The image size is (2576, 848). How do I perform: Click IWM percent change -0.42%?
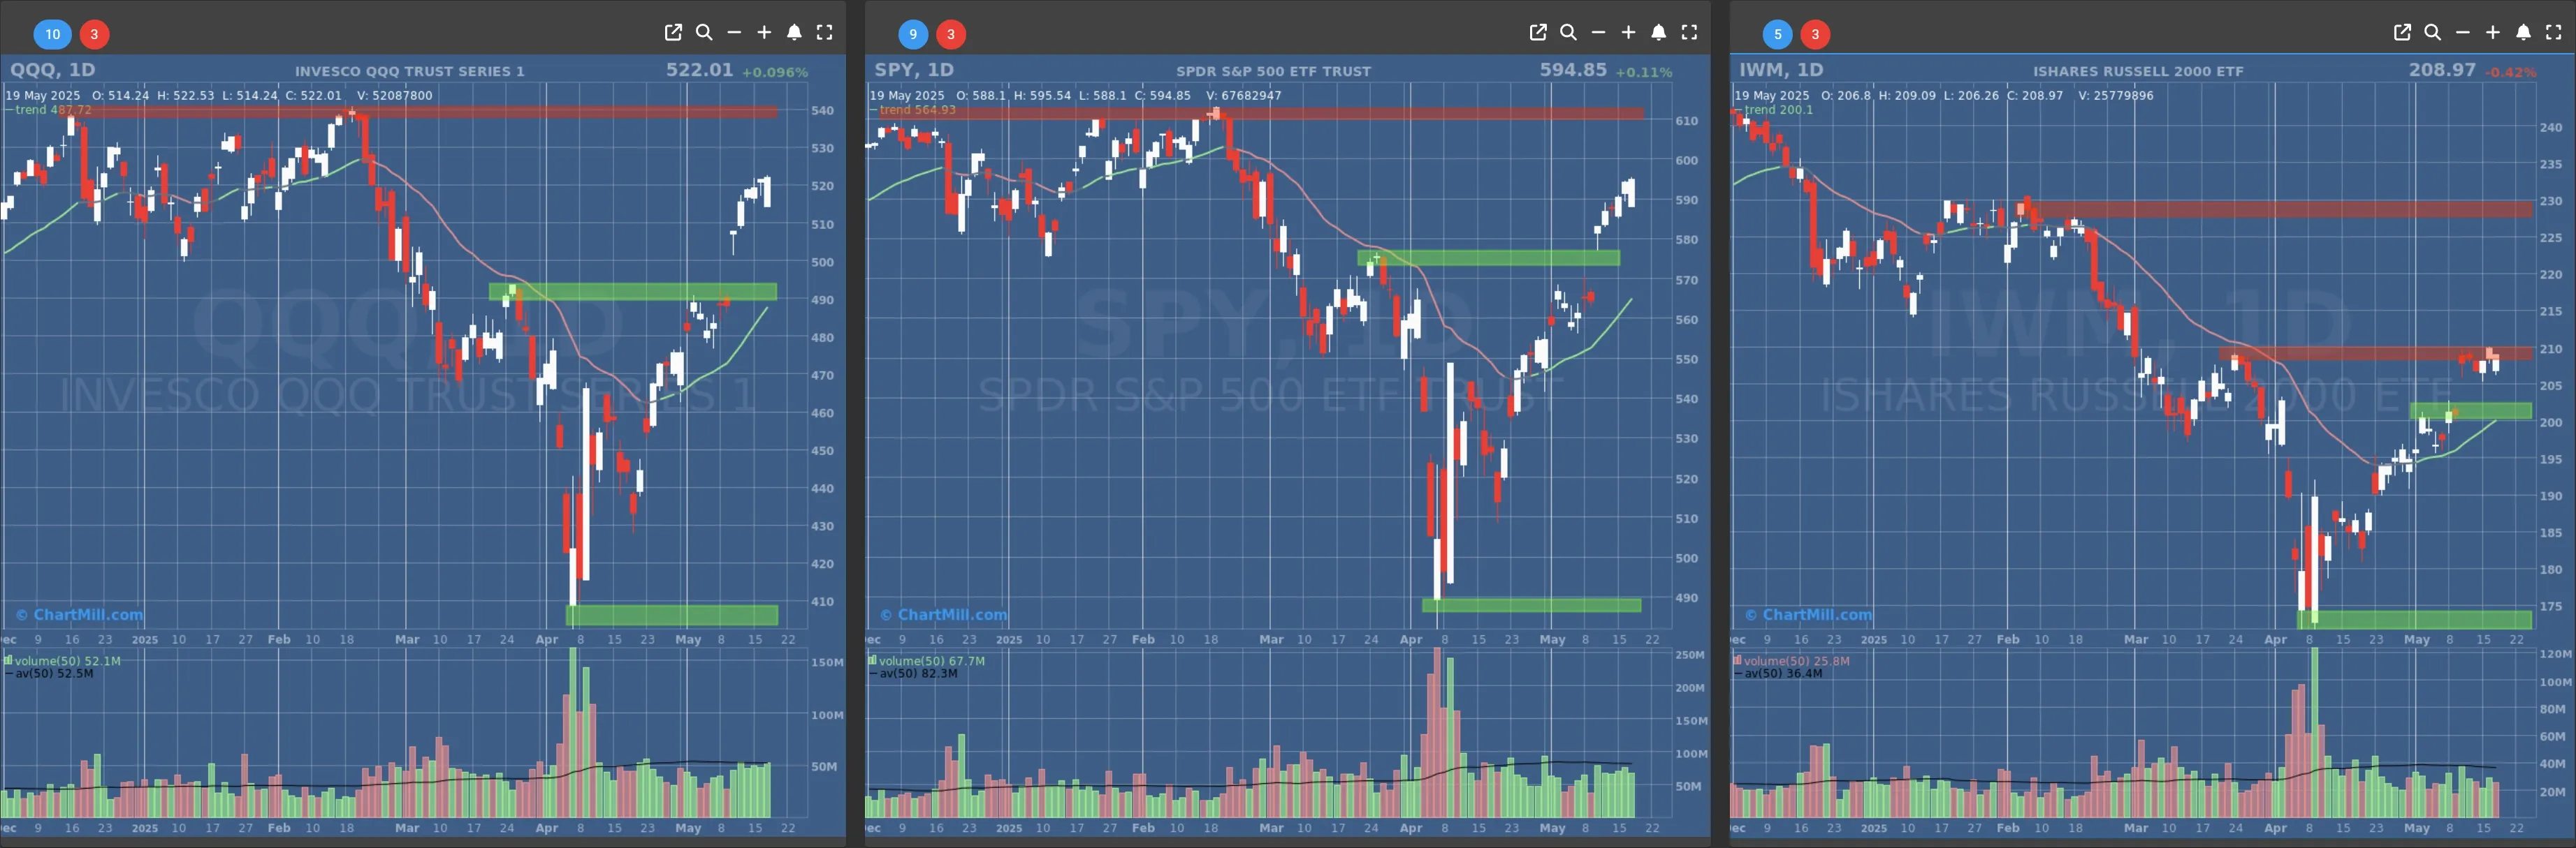[x=2510, y=72]
